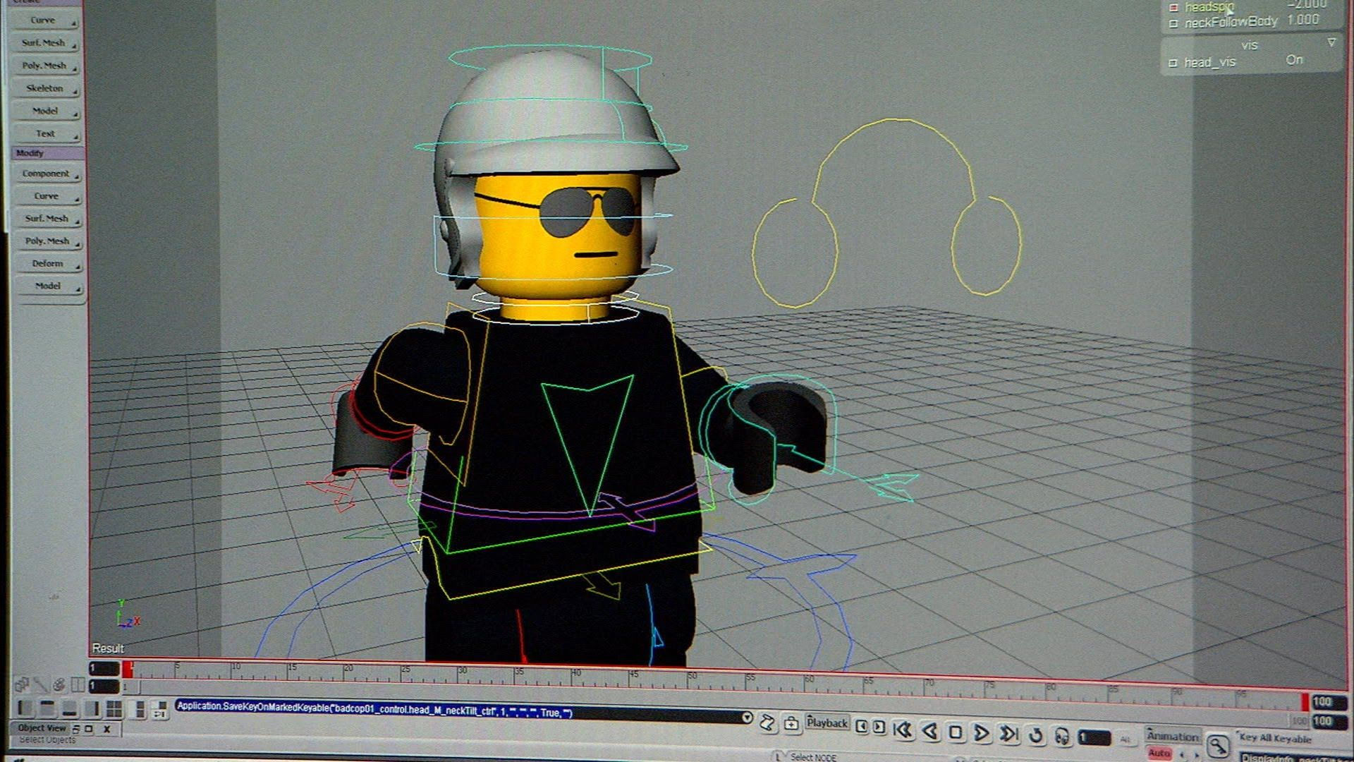Viewport: 1354px width, 762px height.
Task: Click the set keyframe key icon
Action: 1218,745
